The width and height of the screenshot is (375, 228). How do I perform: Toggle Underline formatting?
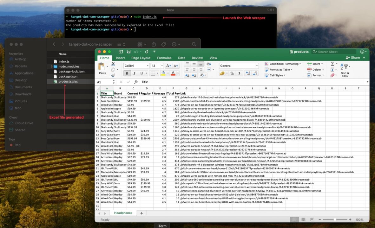[141, 73]
